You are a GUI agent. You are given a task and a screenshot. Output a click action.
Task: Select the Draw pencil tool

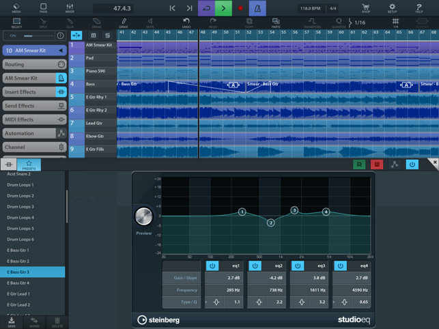click(x=124, y=23)
